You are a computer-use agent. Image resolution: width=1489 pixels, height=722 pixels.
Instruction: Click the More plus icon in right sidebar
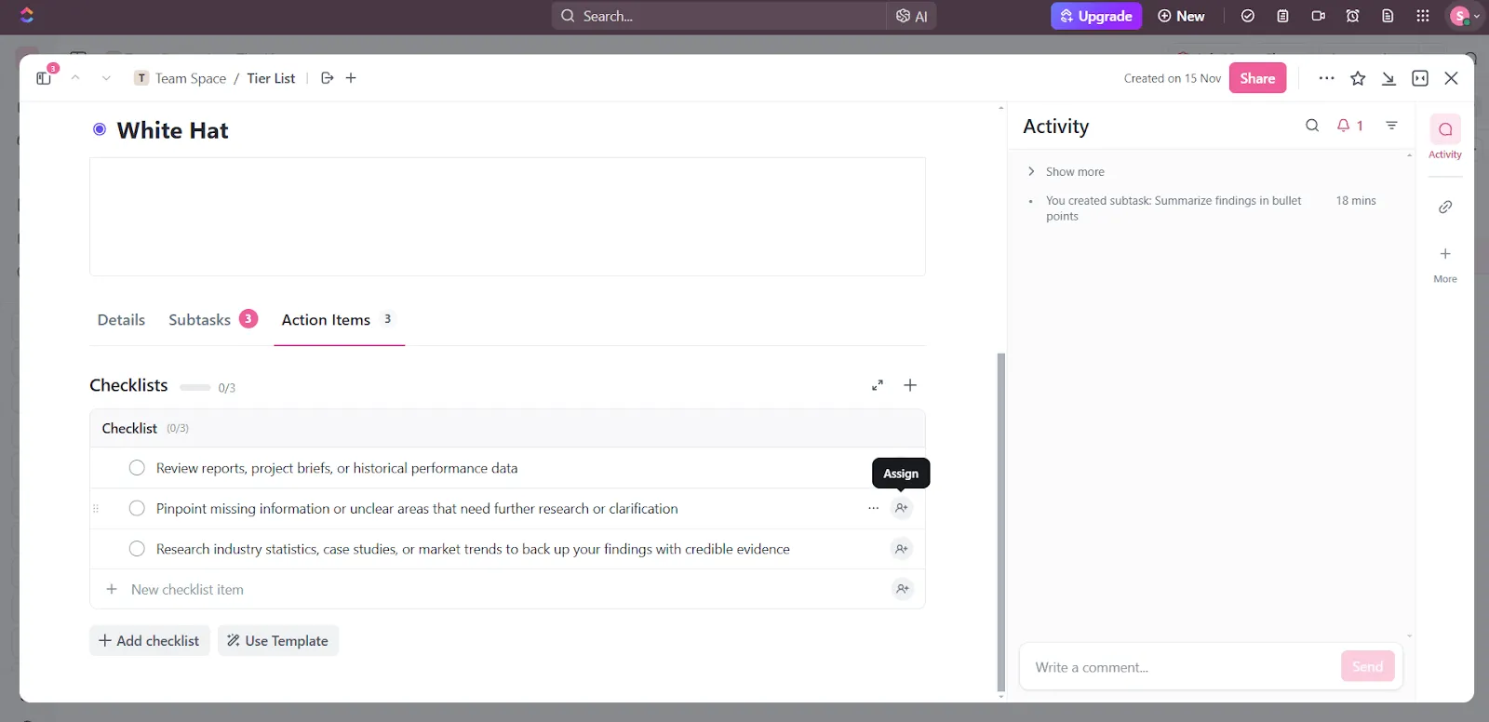(x=1445, y=254)
